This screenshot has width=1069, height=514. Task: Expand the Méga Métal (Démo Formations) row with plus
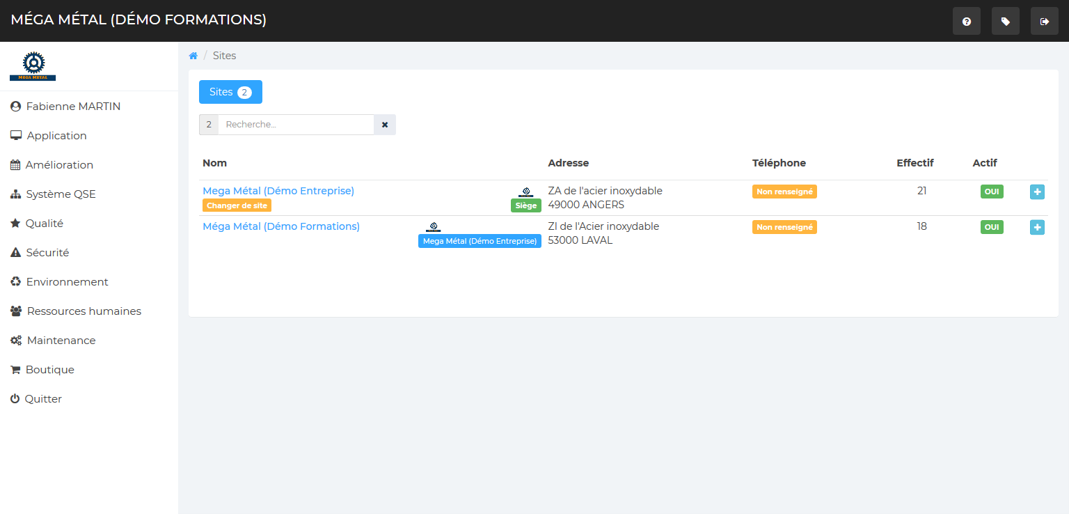(1037, 227)
